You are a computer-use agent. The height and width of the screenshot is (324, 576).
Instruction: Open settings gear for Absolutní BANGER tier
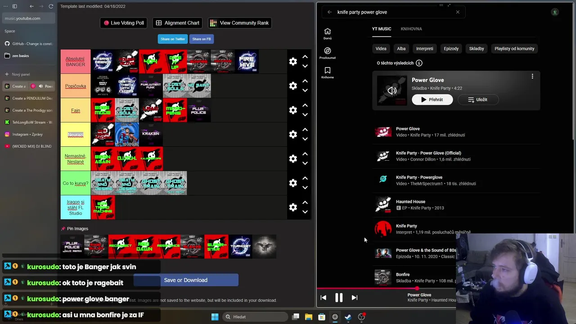(293, 62)
